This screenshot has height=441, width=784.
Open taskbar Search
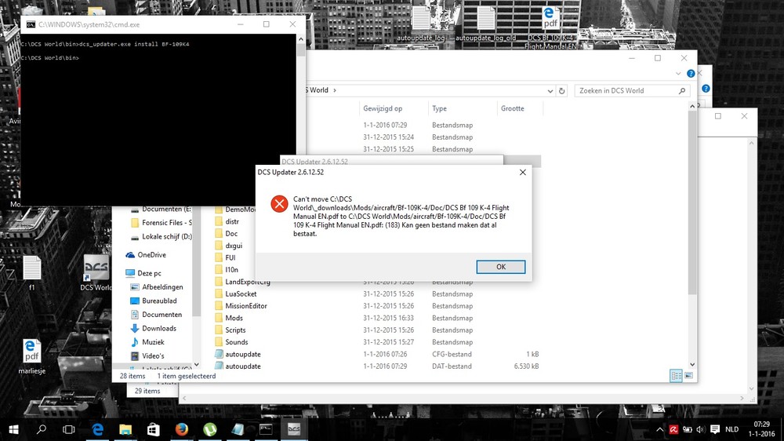click(42, 429)
